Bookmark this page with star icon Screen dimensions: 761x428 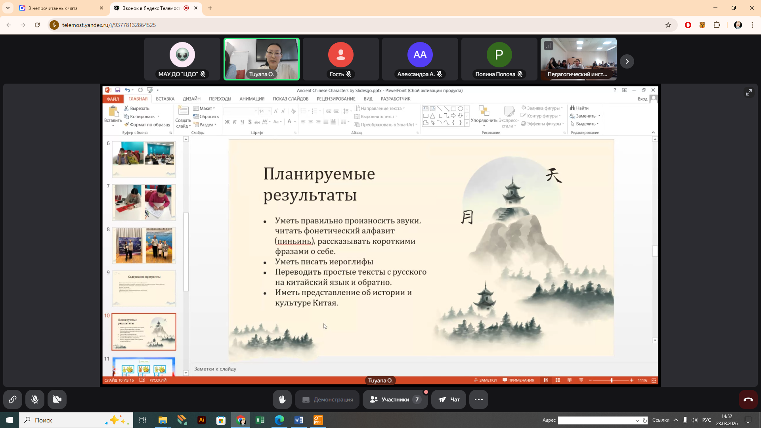(x=668, y=25)
